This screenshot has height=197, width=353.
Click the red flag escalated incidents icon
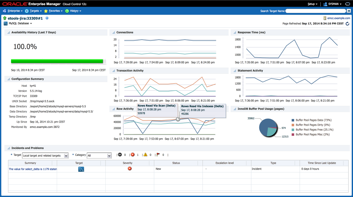tap(158, 155)
